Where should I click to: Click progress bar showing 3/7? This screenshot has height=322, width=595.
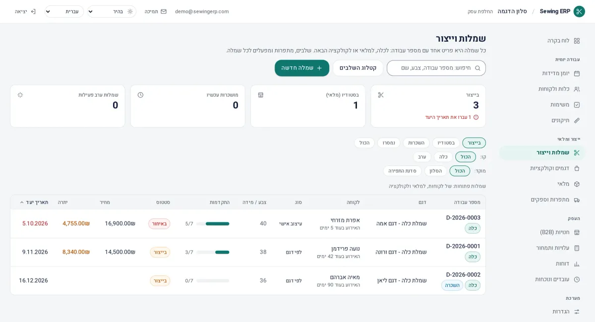point(213,252)
